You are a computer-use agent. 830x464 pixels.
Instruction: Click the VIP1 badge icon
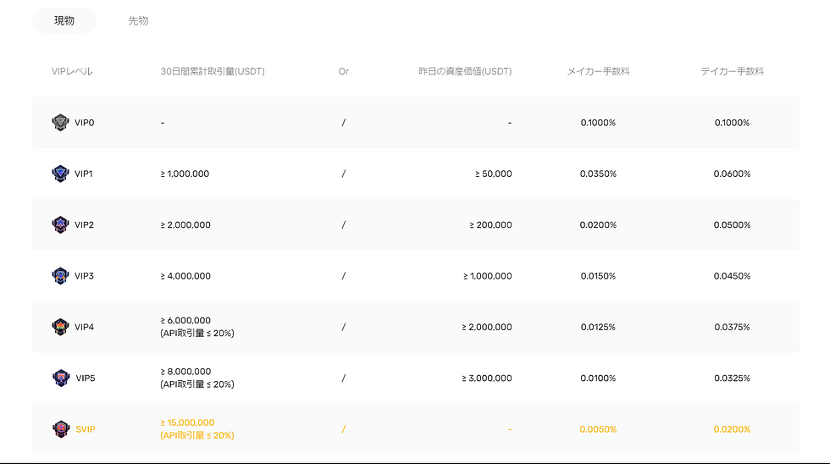(x=59, y=174)
